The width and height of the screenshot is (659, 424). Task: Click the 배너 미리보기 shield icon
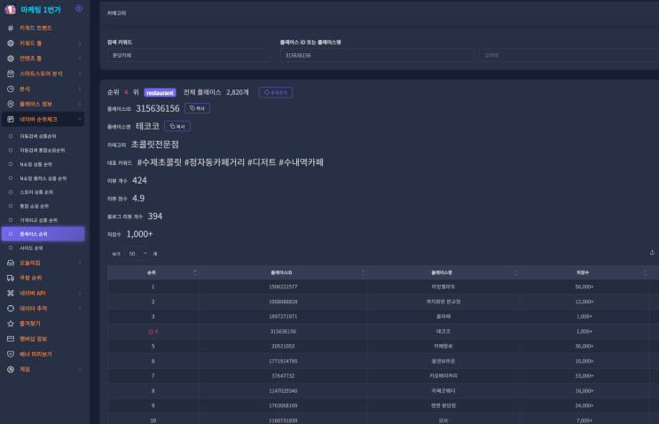(11, 354)
